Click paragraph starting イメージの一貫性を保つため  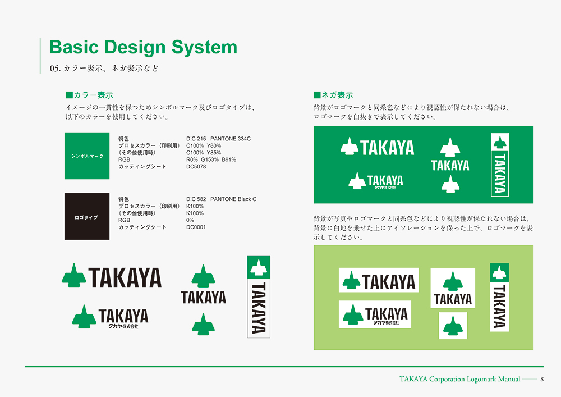(x=160, y=112)
